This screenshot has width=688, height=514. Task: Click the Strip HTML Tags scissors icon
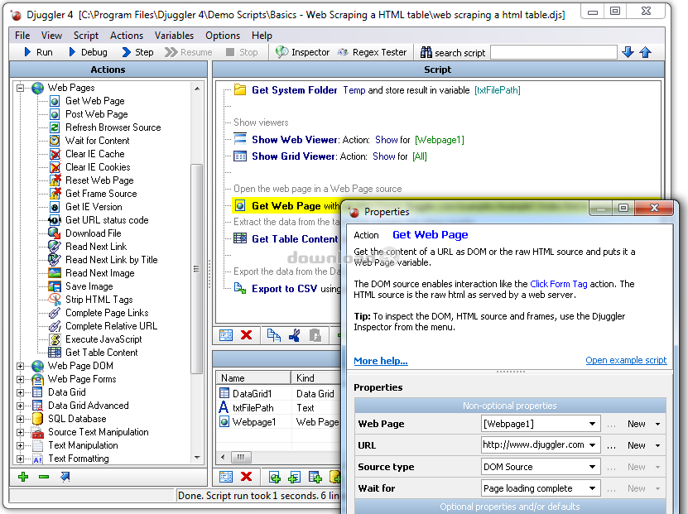[x=55, y=300]
